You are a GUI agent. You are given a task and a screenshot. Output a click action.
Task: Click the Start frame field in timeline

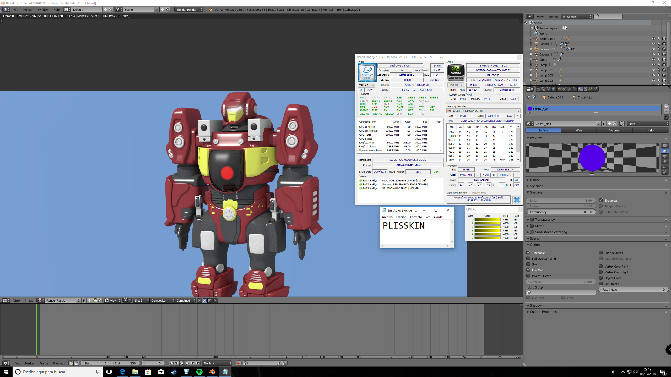click(x=96, y=363)
